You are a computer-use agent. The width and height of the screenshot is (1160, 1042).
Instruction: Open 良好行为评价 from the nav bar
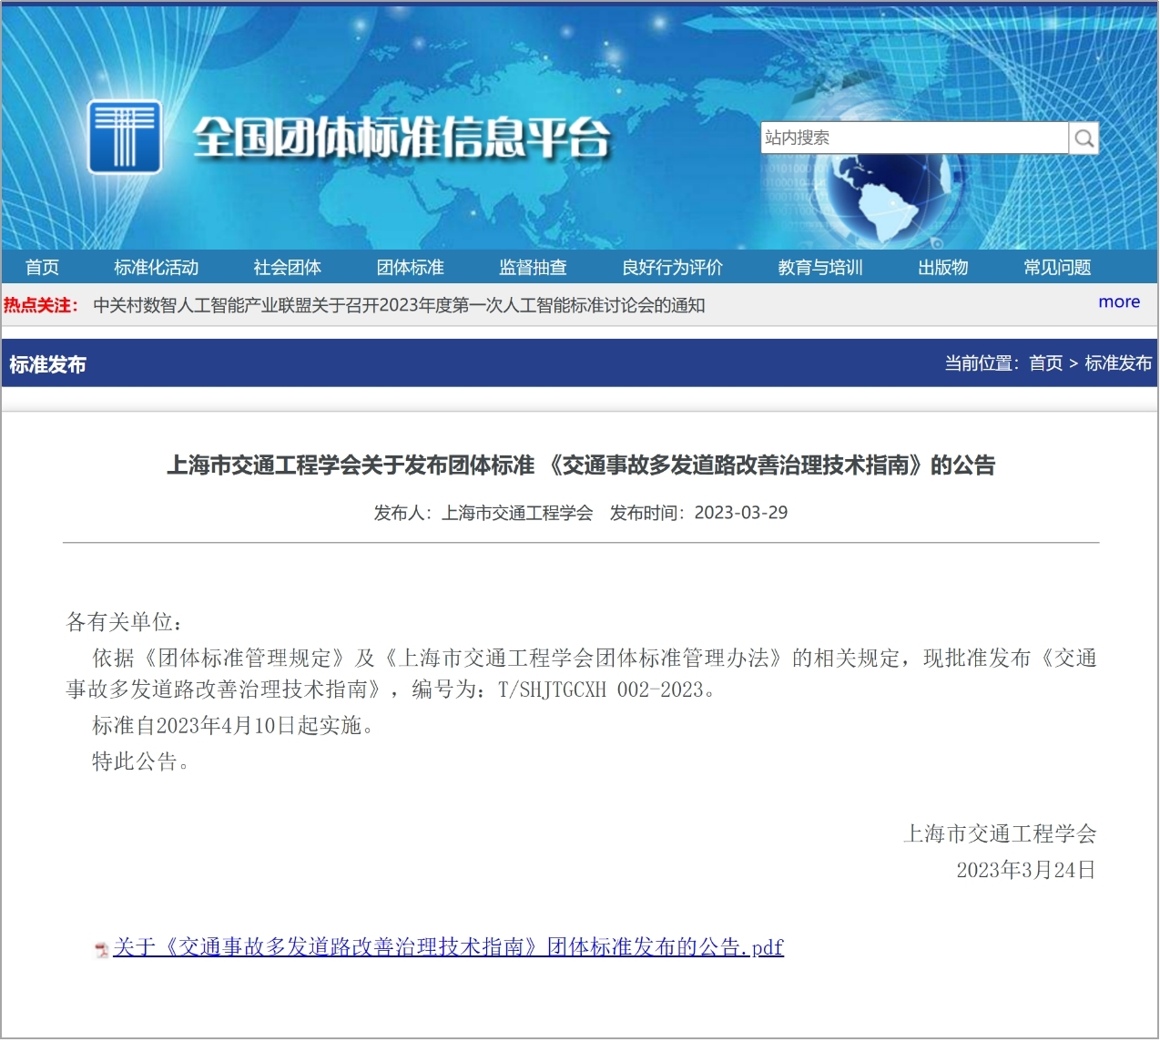[672, 268]
